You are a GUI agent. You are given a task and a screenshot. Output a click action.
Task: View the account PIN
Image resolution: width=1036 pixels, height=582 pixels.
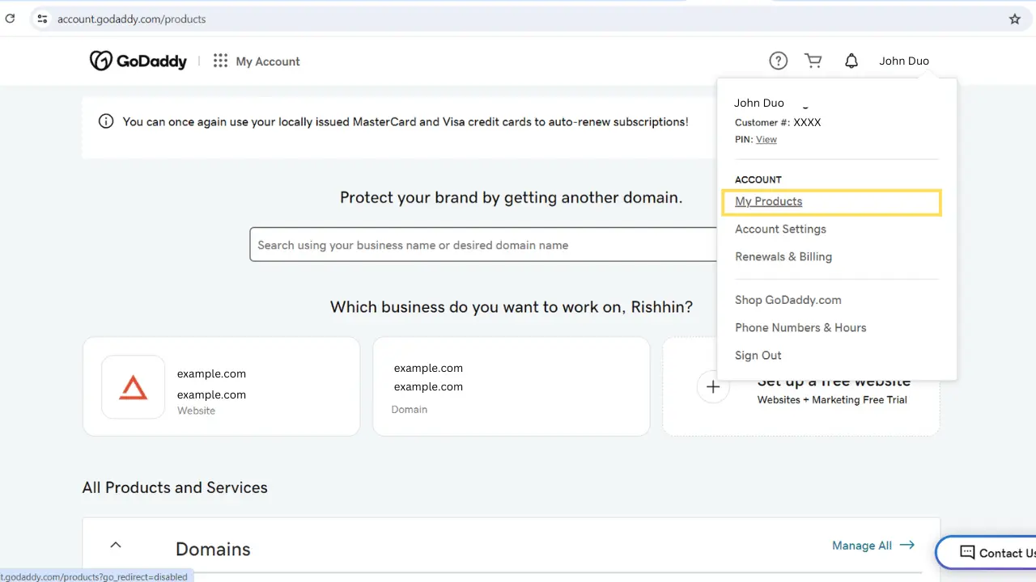tap(766, 140)
